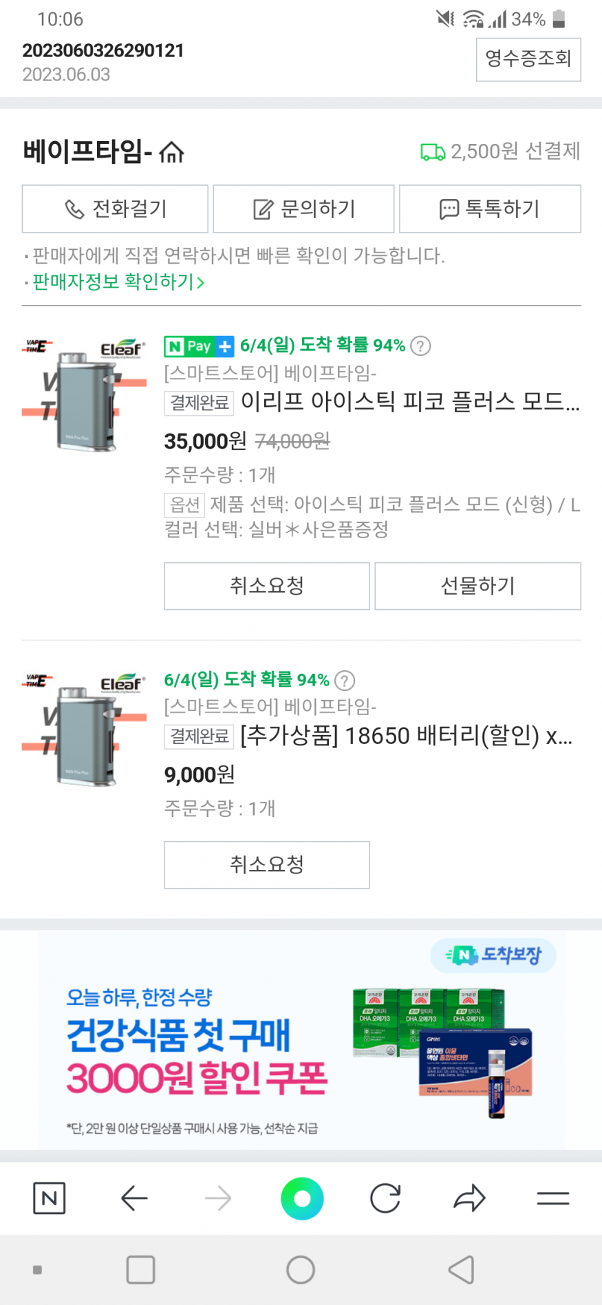The image size is (602, 1305).
Task: Open the hamburger menu in bottom bar
Action: click(553, 1198)
